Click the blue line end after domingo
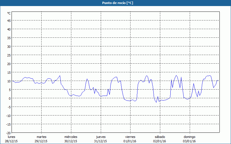Viewport: 231px width, 144px height. pos(218,80)
